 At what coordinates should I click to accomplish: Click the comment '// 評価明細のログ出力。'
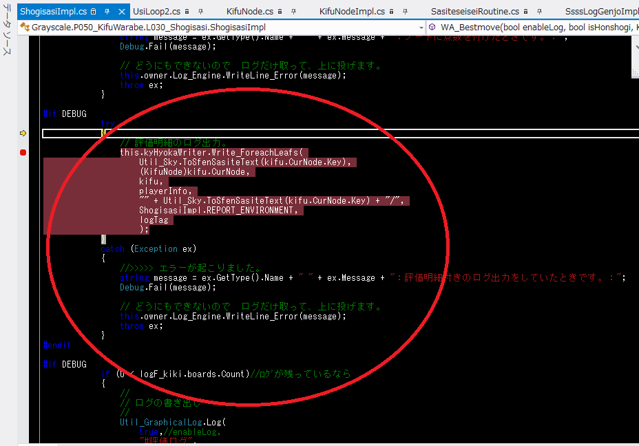(x=174, y=142)
